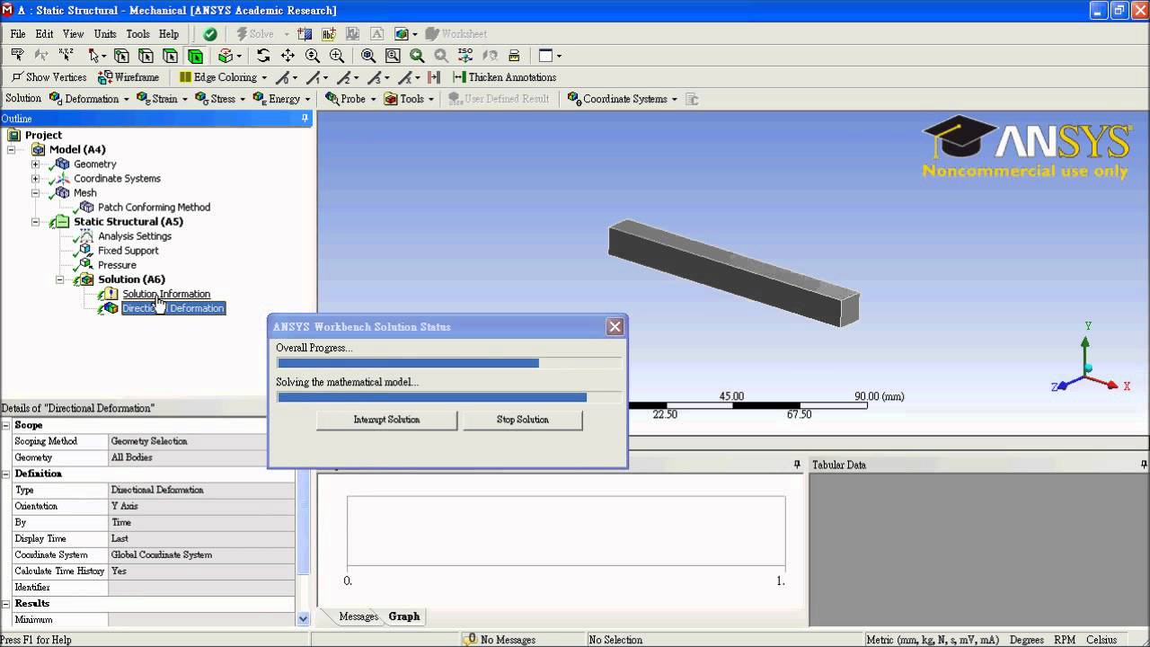Select Fixed Support in the tree
The height and width of the screenshot is (647, 1150).
[x=128, y=251]
